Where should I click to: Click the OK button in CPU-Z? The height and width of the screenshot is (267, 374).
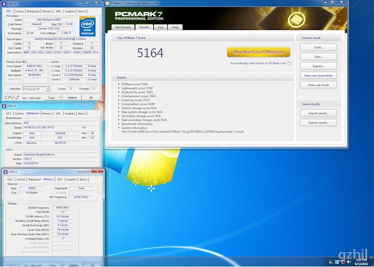pos(91,98)
